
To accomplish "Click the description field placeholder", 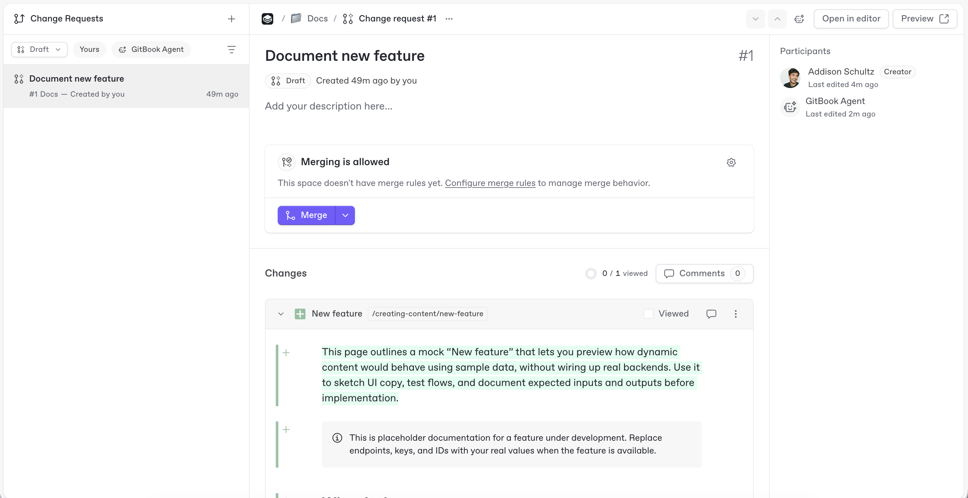I will [x=328, y=106].
